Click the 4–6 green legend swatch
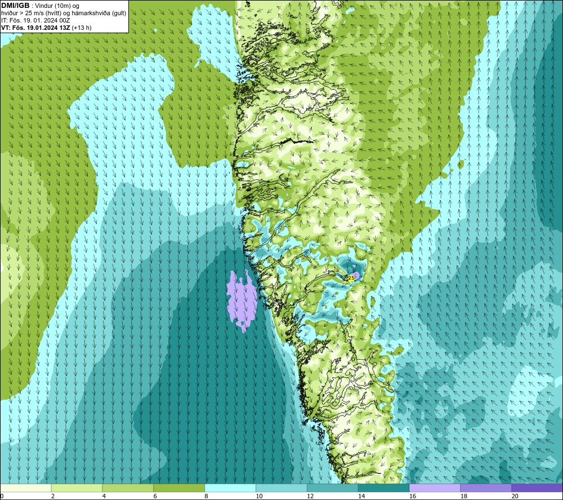Screen dimensions: 563x500 (x=128, y=488)
